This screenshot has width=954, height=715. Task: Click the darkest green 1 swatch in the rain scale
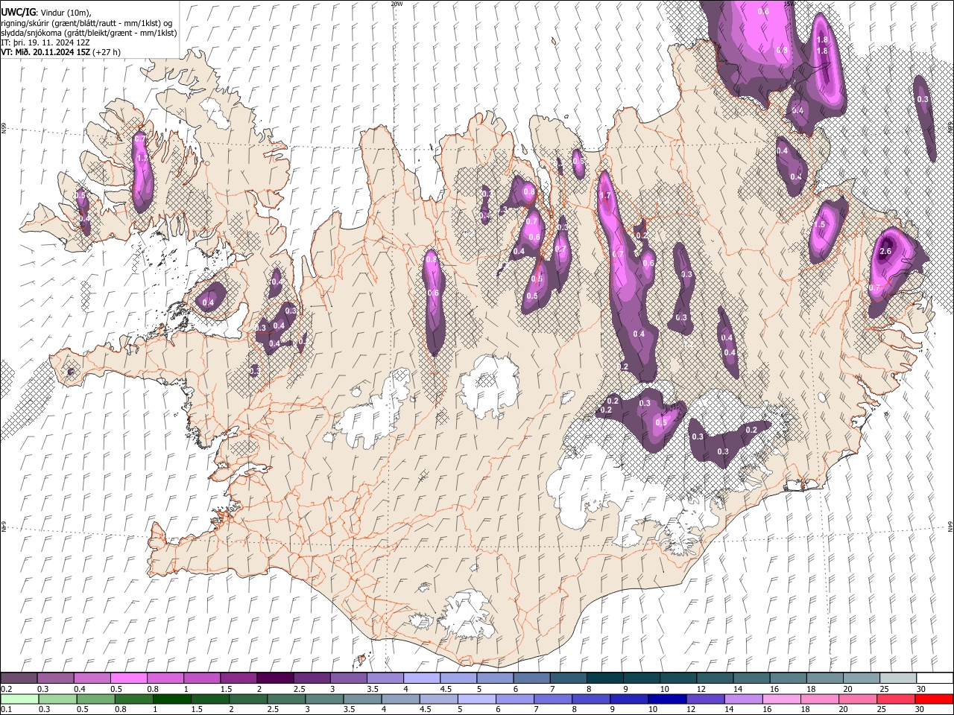pyautogui.click(x=172, y=699)
